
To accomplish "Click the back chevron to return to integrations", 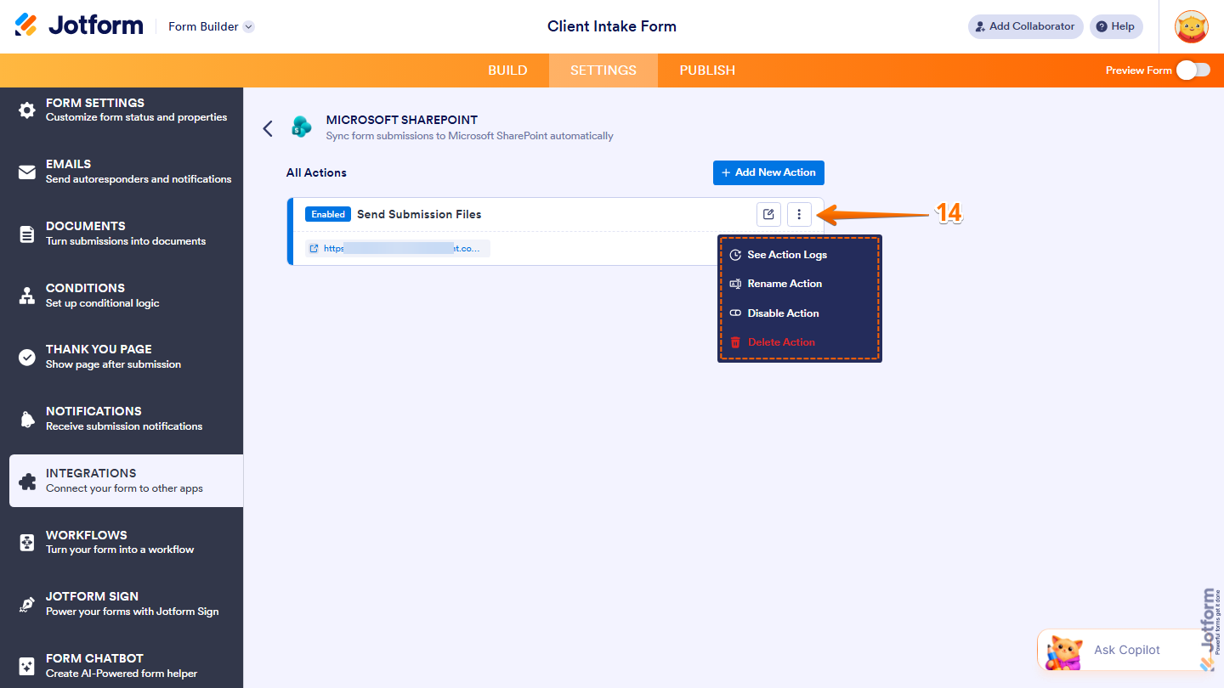I will pyautogui.click(x=268, y=128).
